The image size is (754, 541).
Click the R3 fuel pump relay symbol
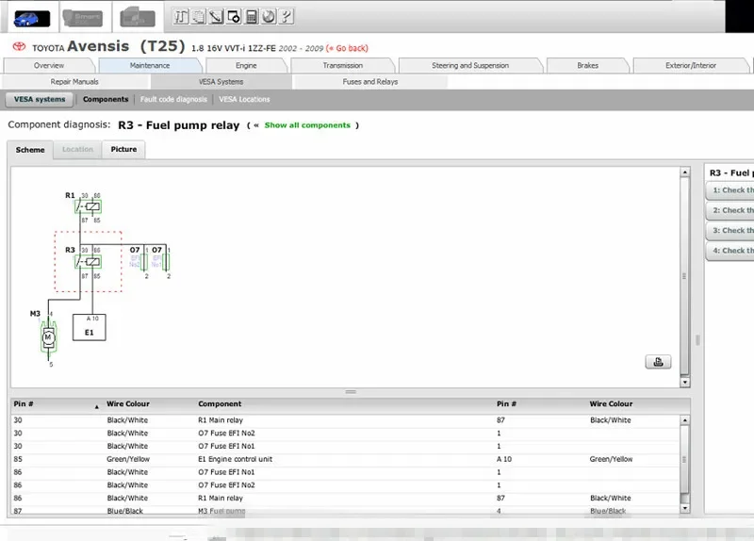88,262
